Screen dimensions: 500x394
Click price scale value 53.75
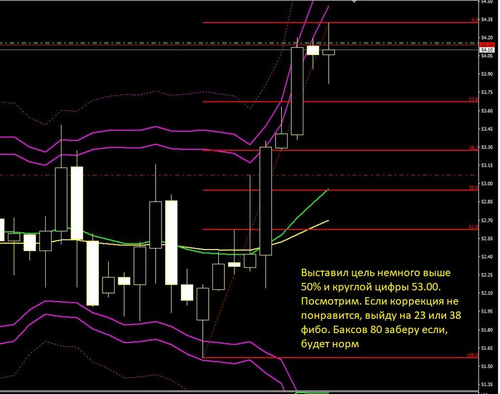point(487,92)
